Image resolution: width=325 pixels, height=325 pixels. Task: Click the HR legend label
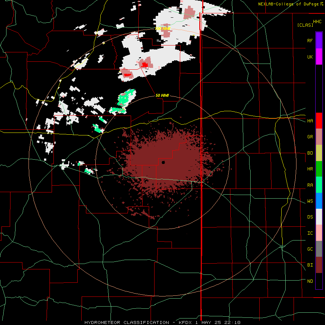pyautogui.click(x=310, y=169)
